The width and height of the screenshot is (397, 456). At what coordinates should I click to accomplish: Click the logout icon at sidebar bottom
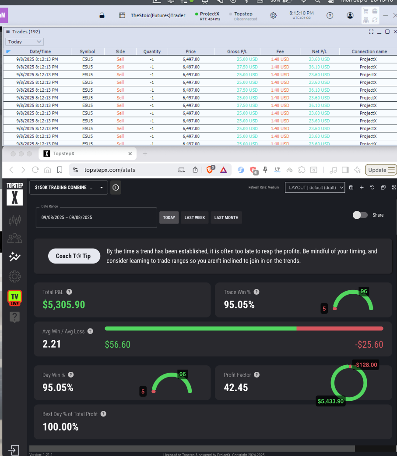pyautogui.click(x=14, y=450)
